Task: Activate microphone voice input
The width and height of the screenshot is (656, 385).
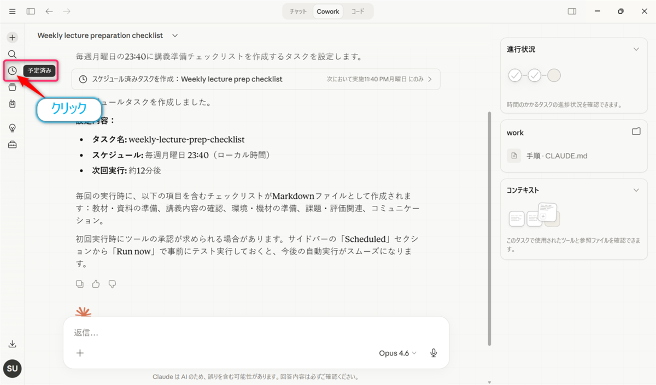Action: (434, 353)
